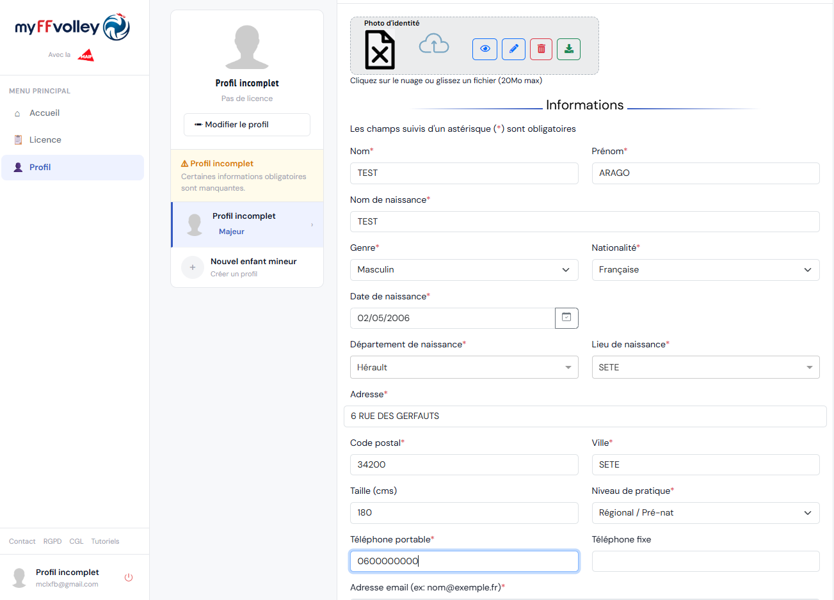Click the mclxfb@gmail.com account text

pyautogui.click(x=67, y=584)
